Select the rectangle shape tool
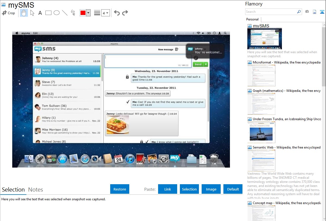Screen dimensions: 326x221 [48, 13]
